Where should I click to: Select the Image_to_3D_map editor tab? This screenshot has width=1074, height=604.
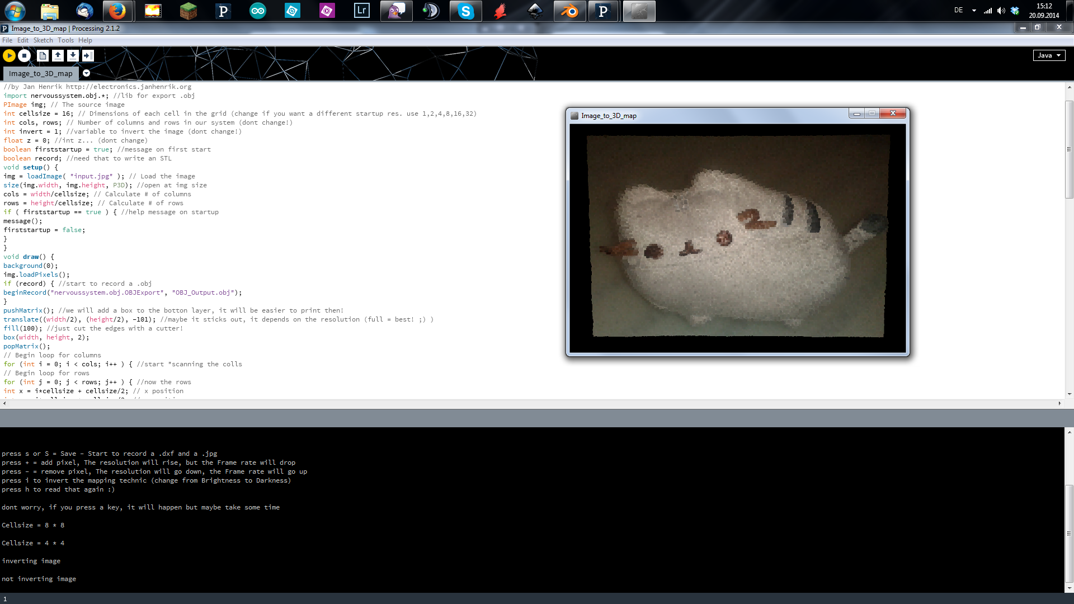coord(40,73)
